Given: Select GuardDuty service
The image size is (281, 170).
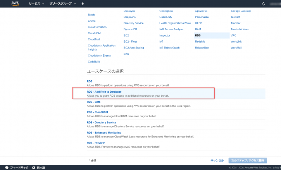Looking at the screenshot, I should coord(165,17).
